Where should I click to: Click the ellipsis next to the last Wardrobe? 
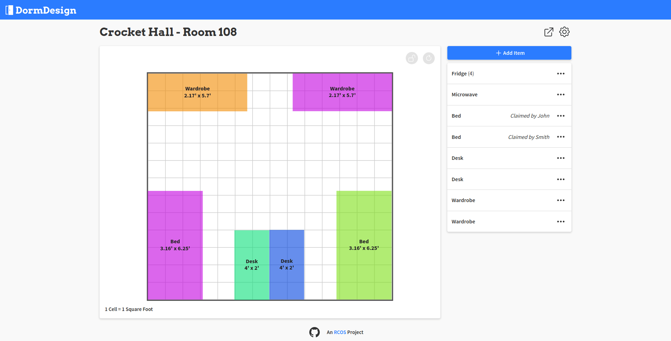pyautogui.click(x=561, y=221)
